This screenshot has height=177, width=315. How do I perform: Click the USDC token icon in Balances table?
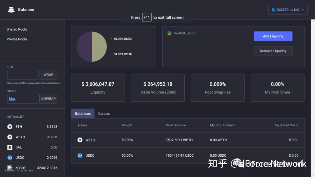pos(80,155)
